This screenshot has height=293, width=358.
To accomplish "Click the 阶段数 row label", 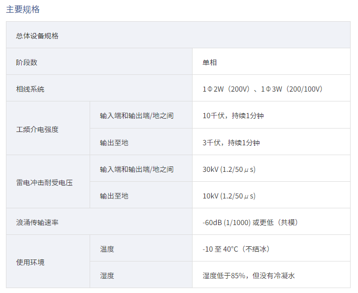I will [x=27, y=63].
